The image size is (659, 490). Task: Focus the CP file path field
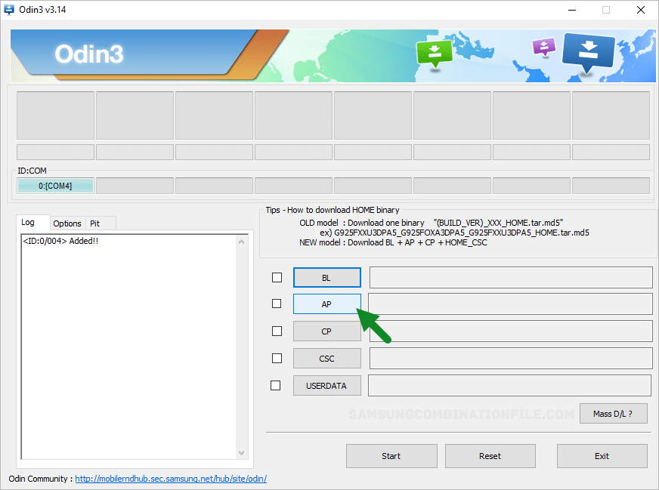click(x=511, y=331)
